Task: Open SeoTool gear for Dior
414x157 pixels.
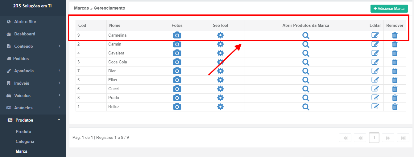Action: (x=220, y=71)
